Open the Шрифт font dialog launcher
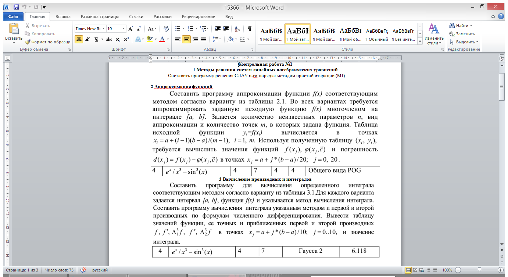Screen dimensions: 508x277 [x=168, y=49]
